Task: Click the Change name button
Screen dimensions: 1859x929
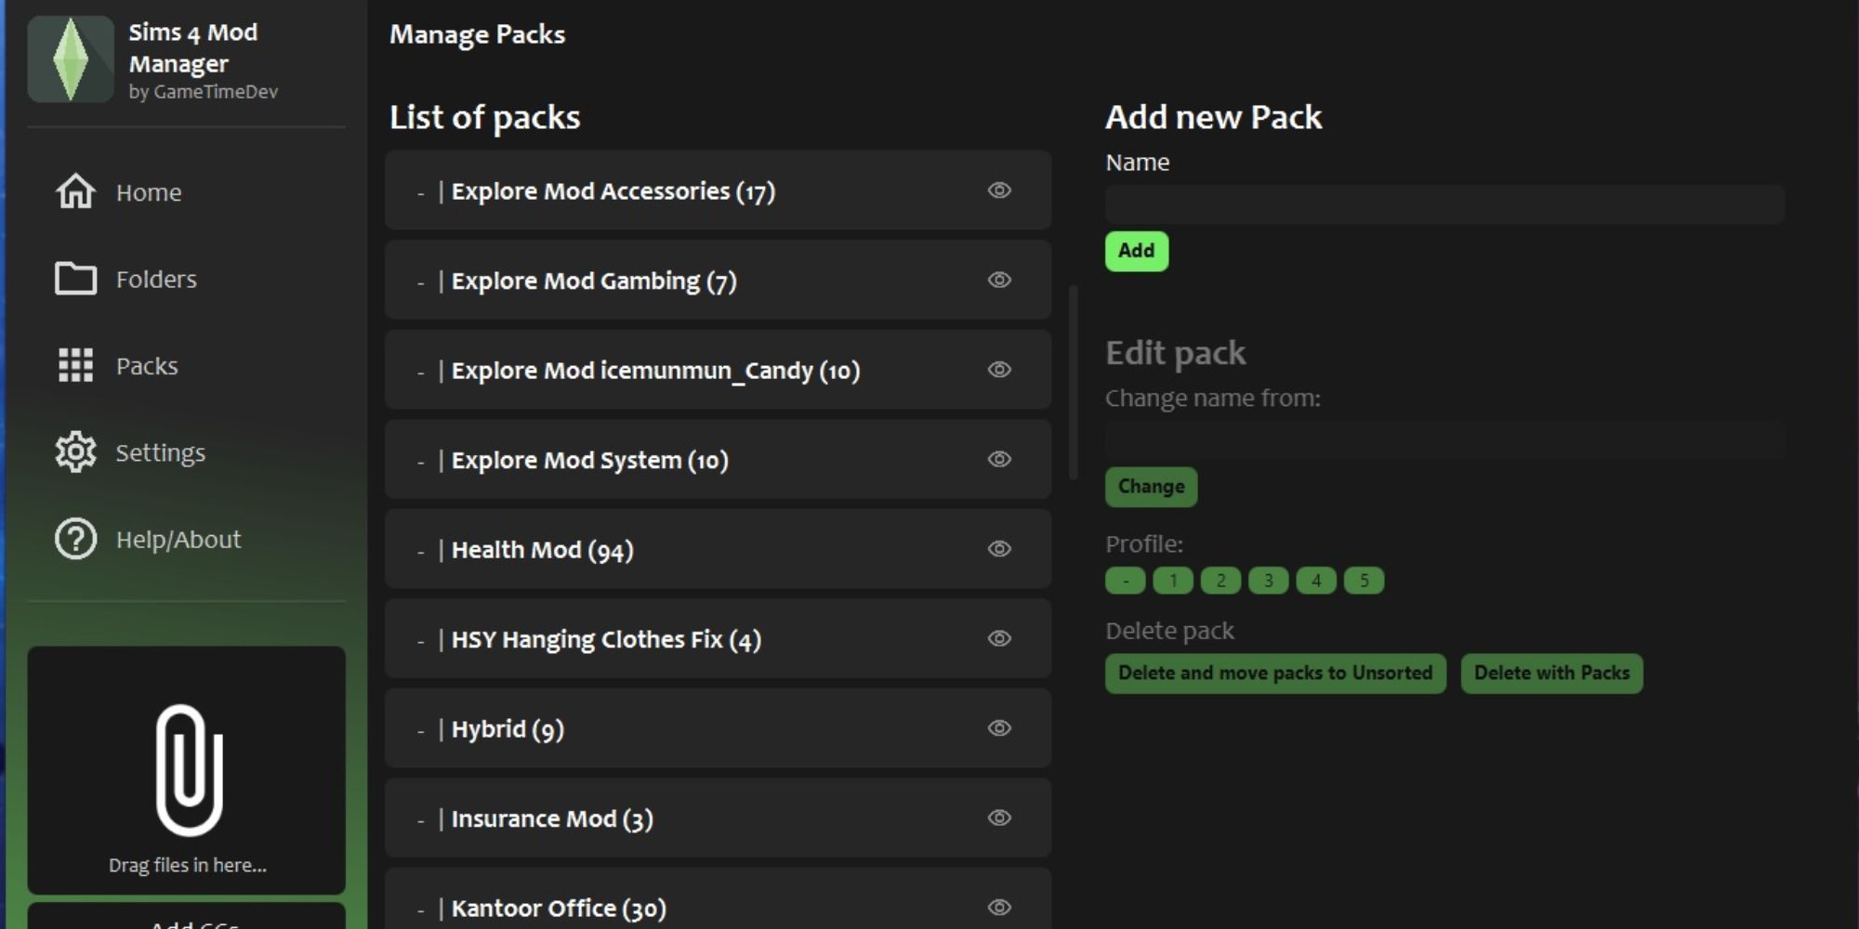Action: [1151, 487]
